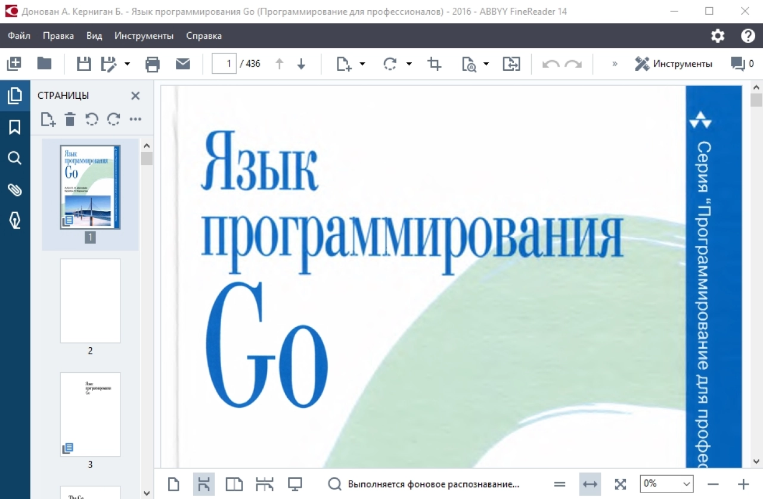Image resolution: width=763 pixels, height=499 pixels.
Task: Delete page trash icon in Pages panel
Action: (70, 119)
